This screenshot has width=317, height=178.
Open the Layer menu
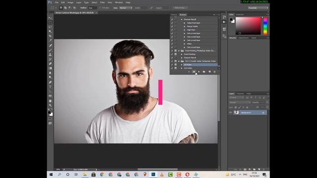[x=79, y=2]
